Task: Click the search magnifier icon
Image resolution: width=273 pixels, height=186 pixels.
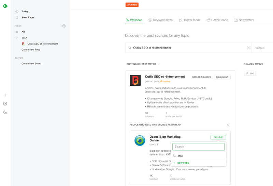Action: tap(130, 48)
